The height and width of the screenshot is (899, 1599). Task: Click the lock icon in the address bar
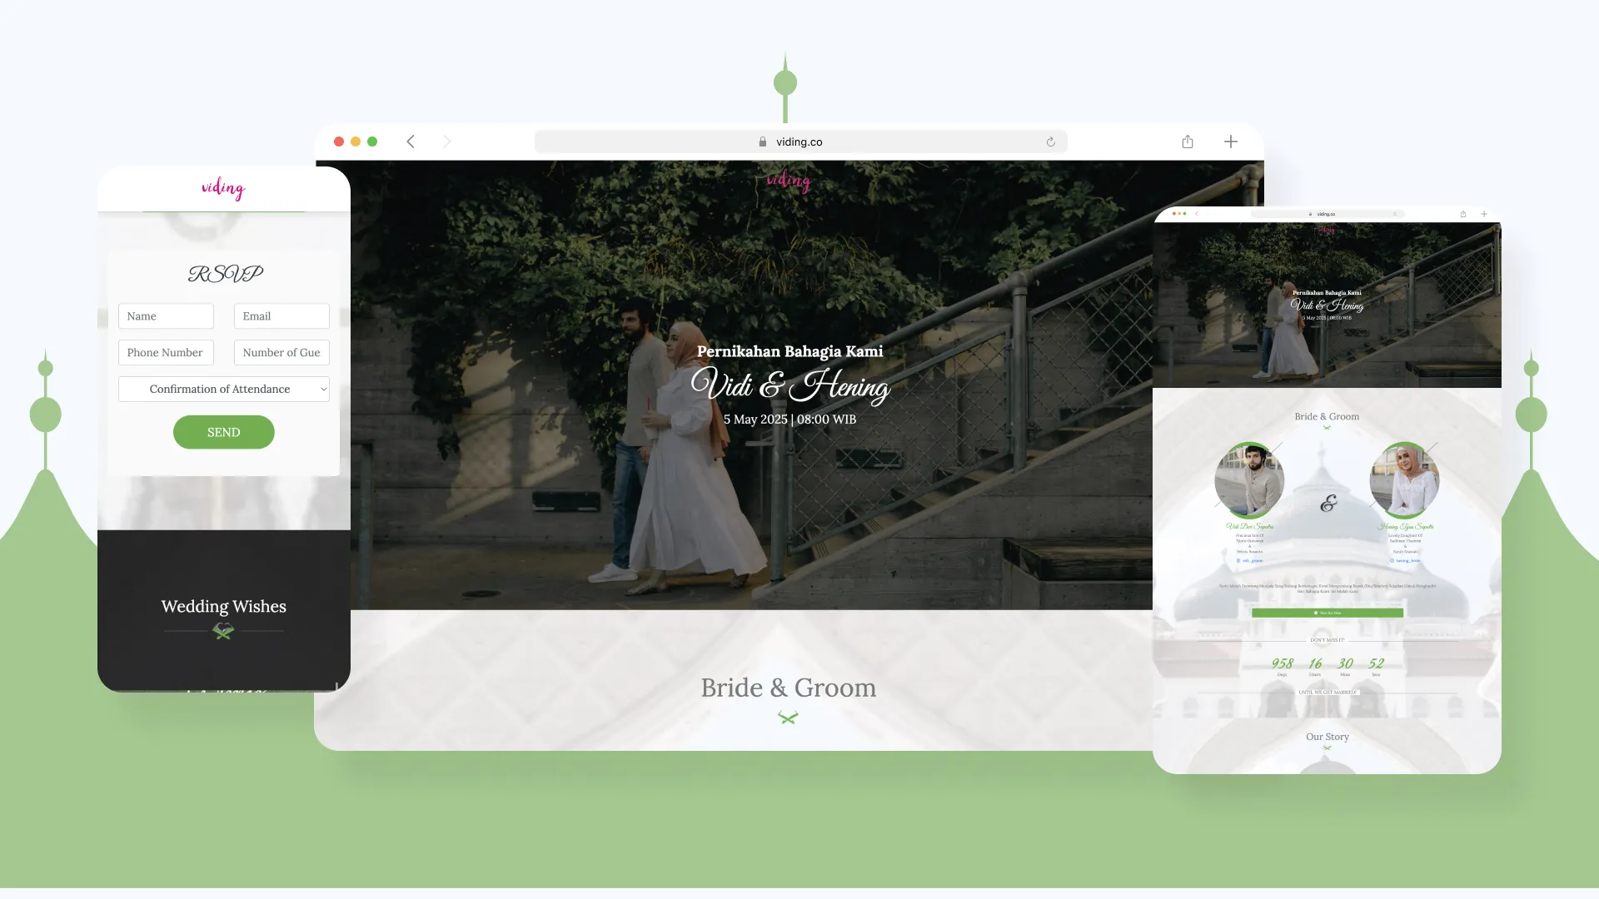762,142
